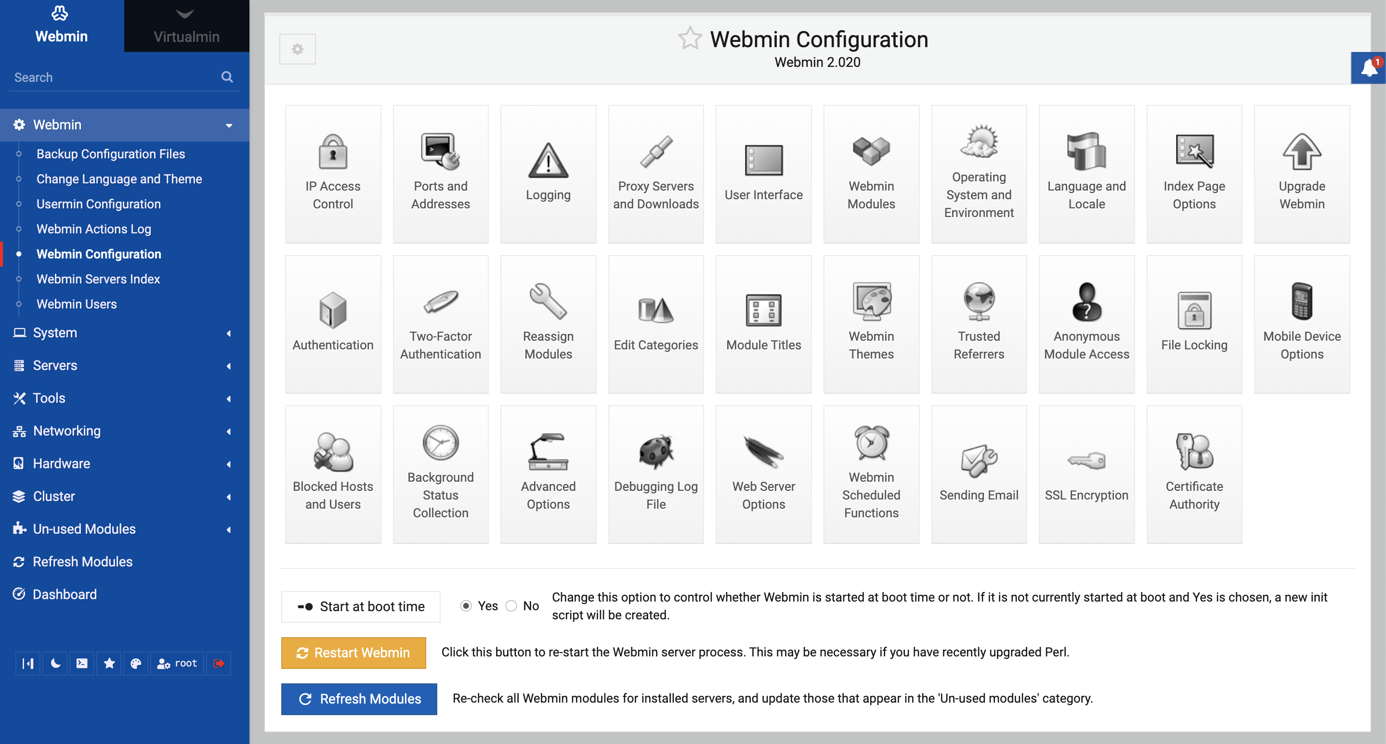Image resolution: width=1386 pixels, height=744 pixels.
Task: Click the Refresh Modules button
Action: pyautogui.click(x=358, y=697)
